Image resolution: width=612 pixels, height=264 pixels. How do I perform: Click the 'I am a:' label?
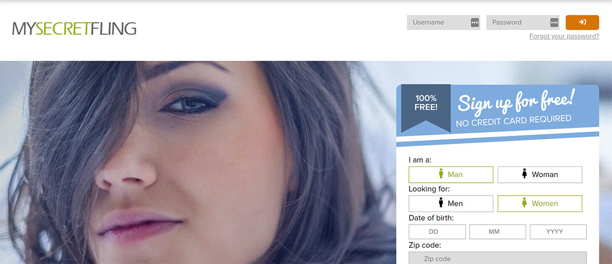(x=420, y=160)
